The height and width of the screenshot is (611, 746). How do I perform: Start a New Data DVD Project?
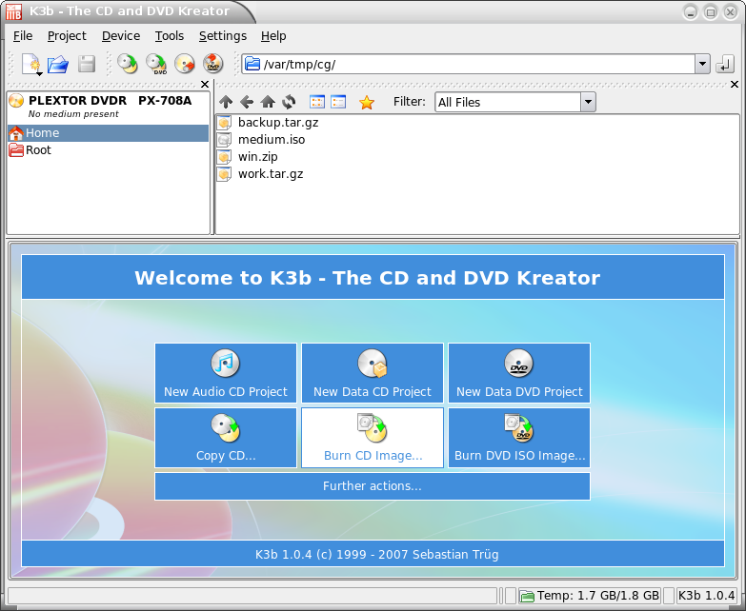click(x=519, y=373)
